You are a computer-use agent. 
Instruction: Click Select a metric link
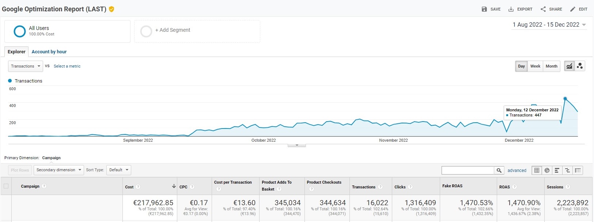pyautogui.click(x=67, y=66)
